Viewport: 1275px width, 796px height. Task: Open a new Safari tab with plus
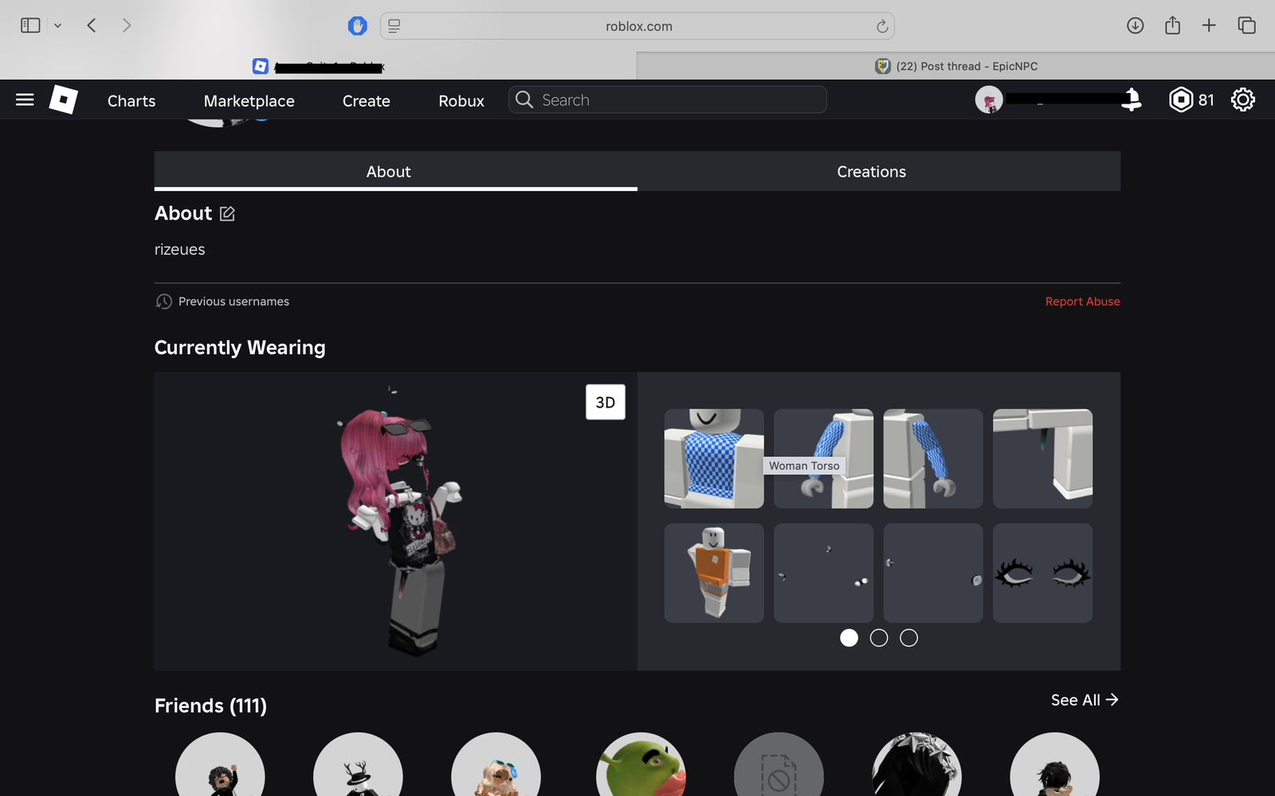pyautogui.click(x=1209, y=25)
